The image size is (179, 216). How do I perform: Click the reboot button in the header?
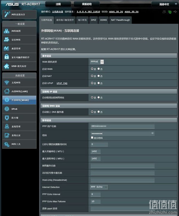87,4
